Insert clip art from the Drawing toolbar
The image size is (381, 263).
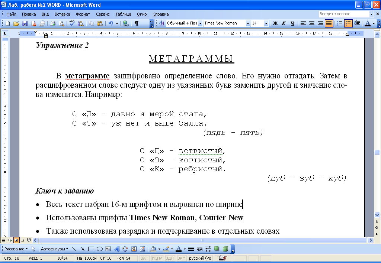134,249
